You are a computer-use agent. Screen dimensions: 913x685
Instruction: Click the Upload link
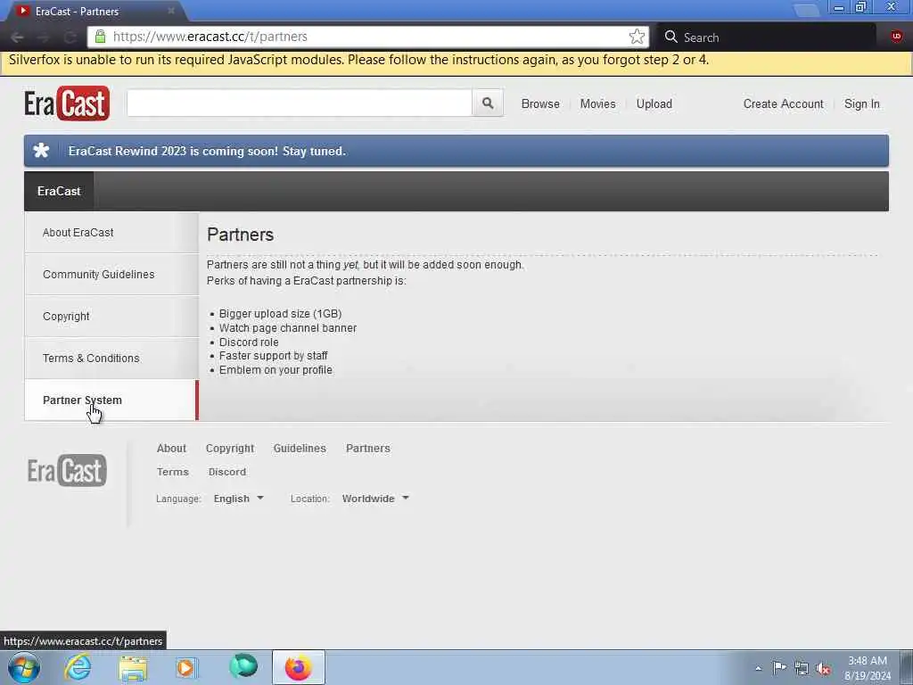[x=654, y=103]
